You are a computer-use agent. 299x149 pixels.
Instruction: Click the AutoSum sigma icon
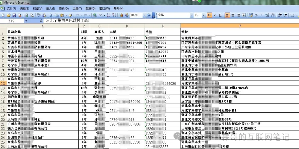(100, 15)
